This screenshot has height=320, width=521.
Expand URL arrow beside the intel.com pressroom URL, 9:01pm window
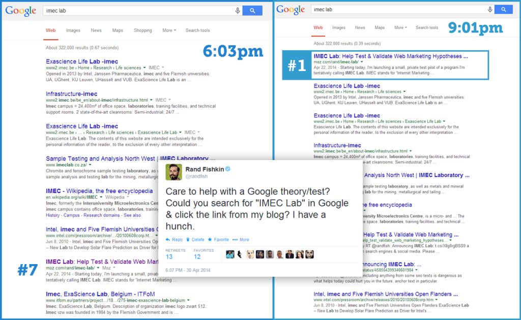436,300
